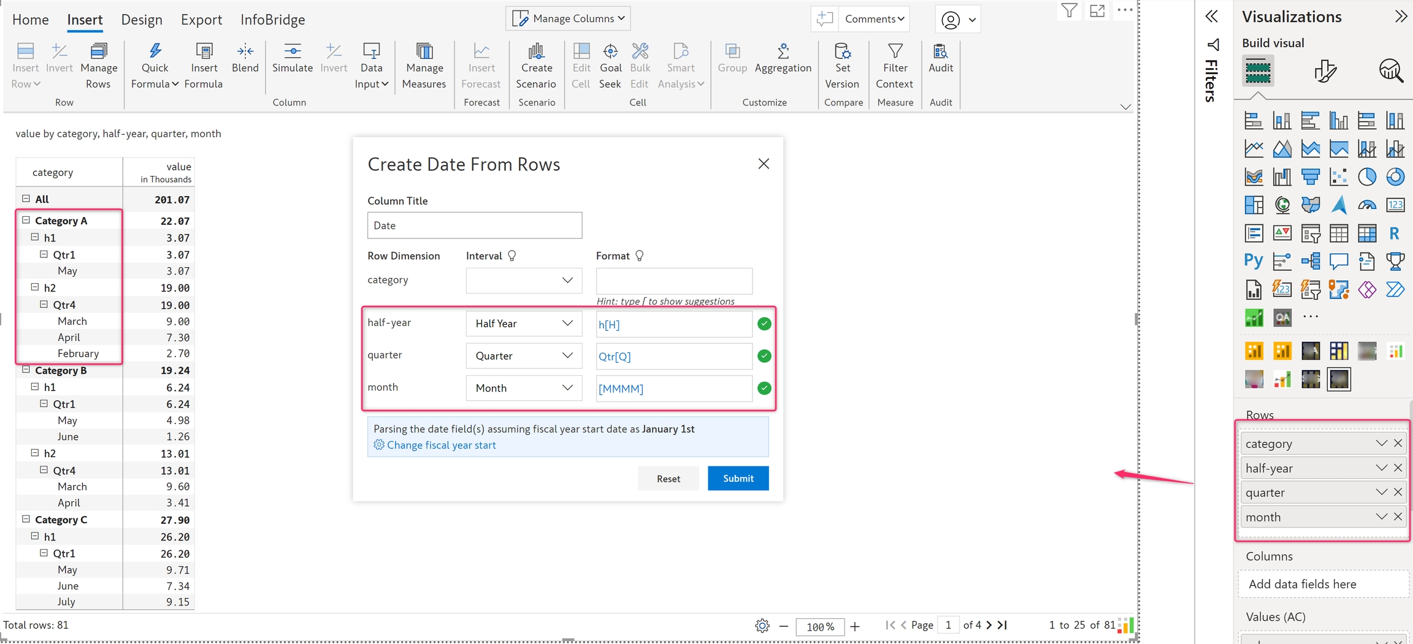Switch to the Design tab

click(142, 20)
